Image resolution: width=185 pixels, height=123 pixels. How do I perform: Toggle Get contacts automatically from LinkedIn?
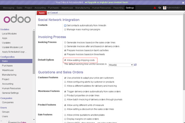[65, 25]
